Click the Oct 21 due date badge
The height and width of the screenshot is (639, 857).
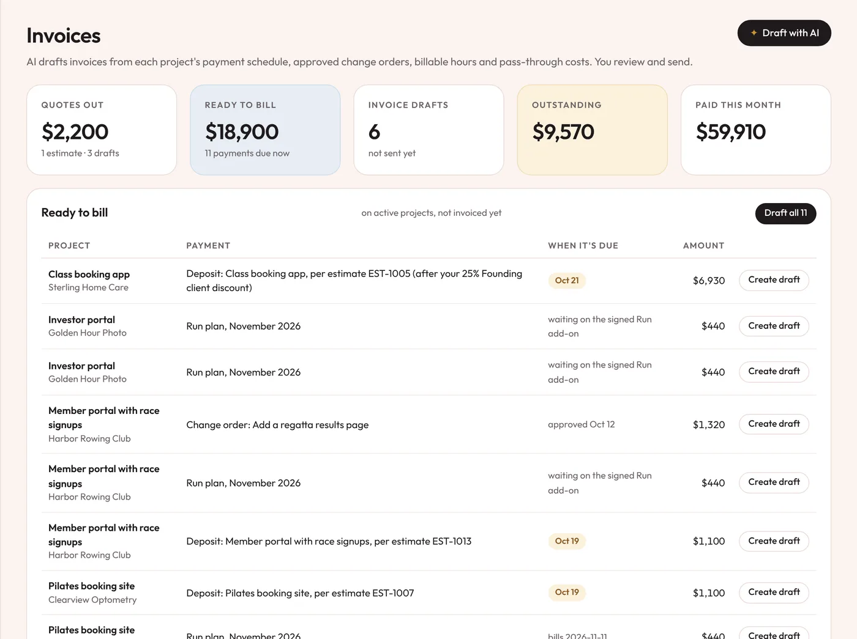pyautogui.click(x=567, y=281)
